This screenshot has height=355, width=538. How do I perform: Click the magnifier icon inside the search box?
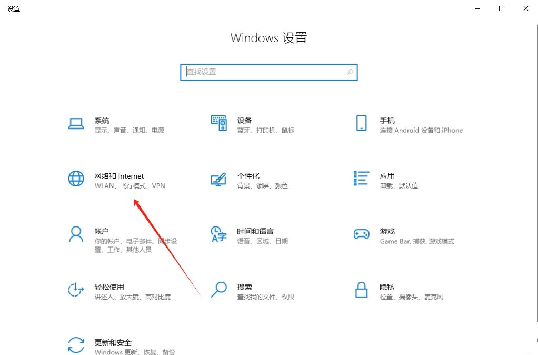pyautogui.click(x=350, y=72)
